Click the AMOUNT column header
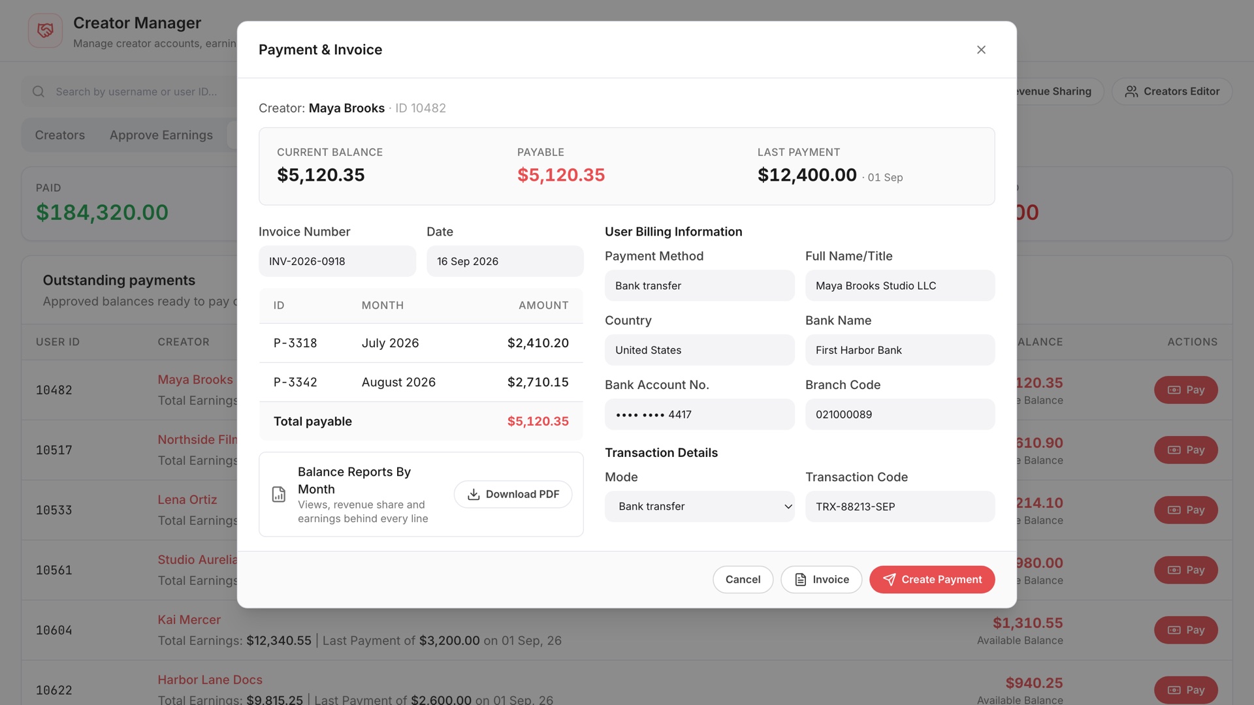Viewport: 1254px width, 705px height. click(543, 305)
